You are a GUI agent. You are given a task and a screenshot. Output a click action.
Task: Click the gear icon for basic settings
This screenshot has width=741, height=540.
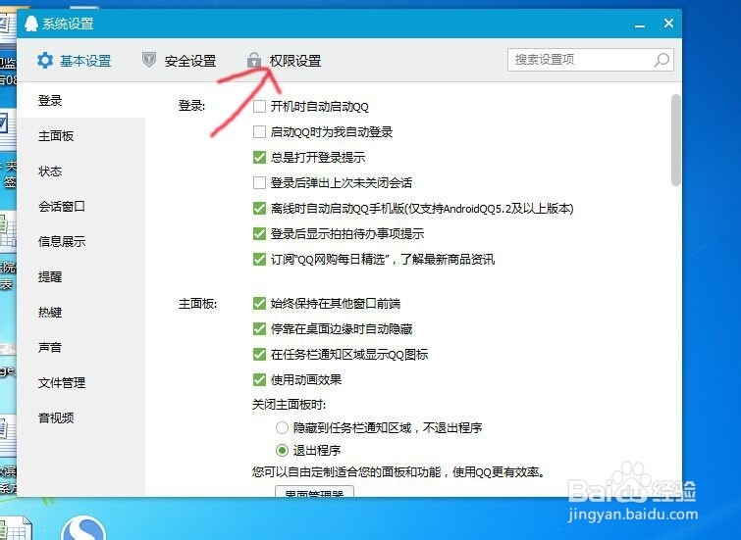click(x=45, y=61)
